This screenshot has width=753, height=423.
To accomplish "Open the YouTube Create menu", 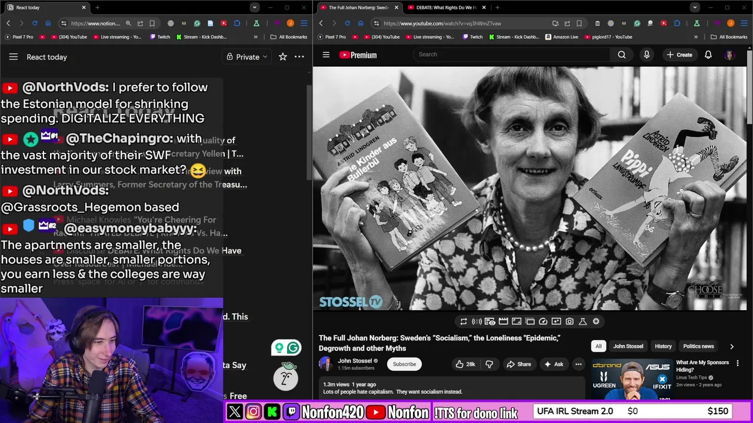I will pyautogui.click(x=679, y=55).
